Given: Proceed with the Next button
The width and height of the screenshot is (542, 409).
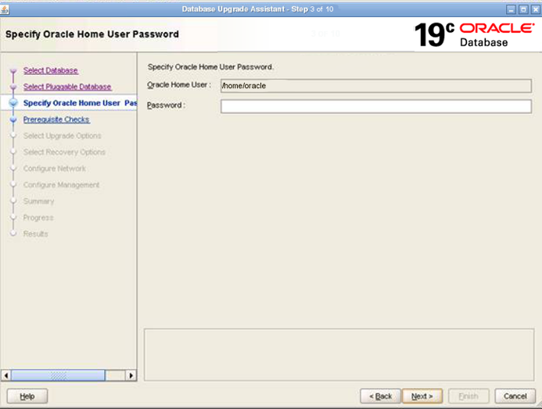Looking at the screenshot, I should [x=422, y=397].
